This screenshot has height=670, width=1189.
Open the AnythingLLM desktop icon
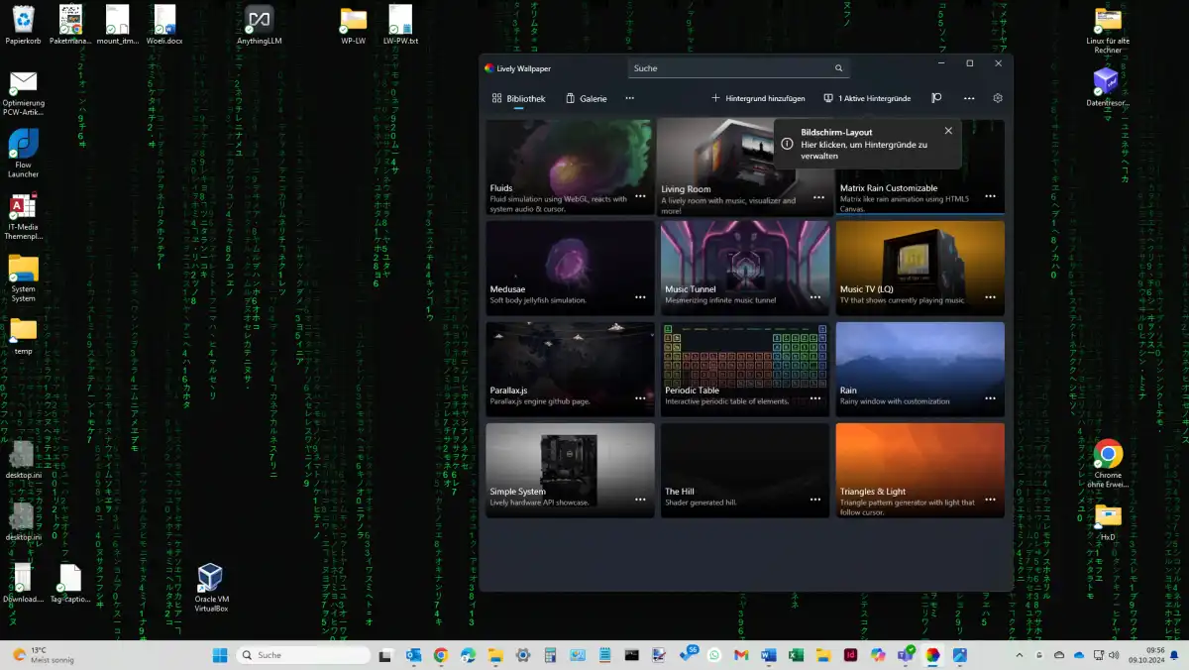[259, 22]
